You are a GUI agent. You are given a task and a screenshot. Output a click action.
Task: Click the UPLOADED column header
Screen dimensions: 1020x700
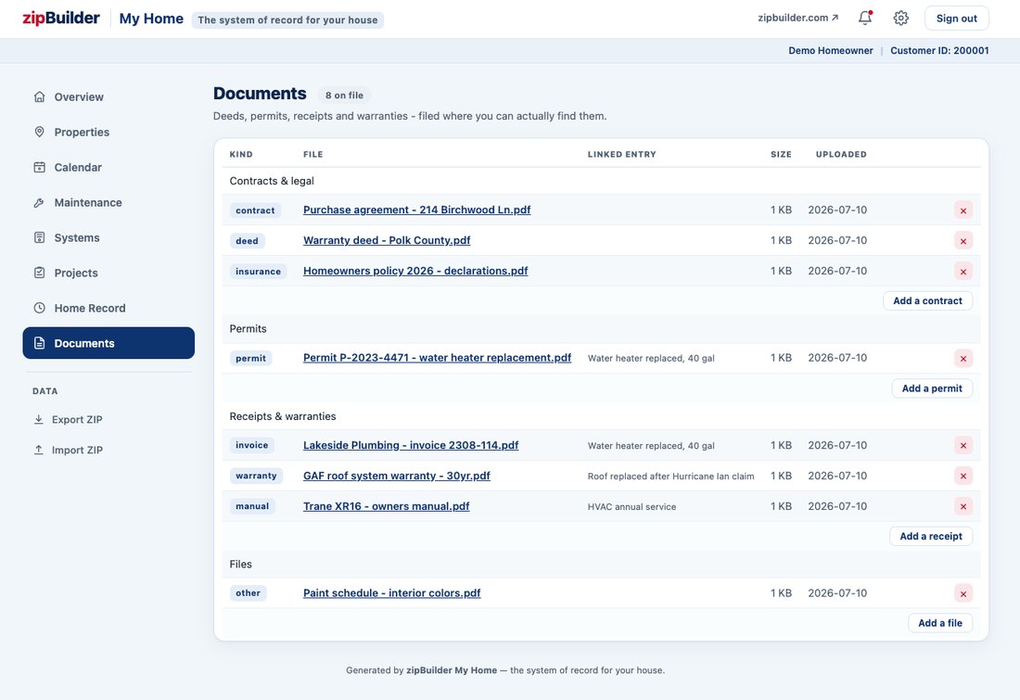pos(841,154)
